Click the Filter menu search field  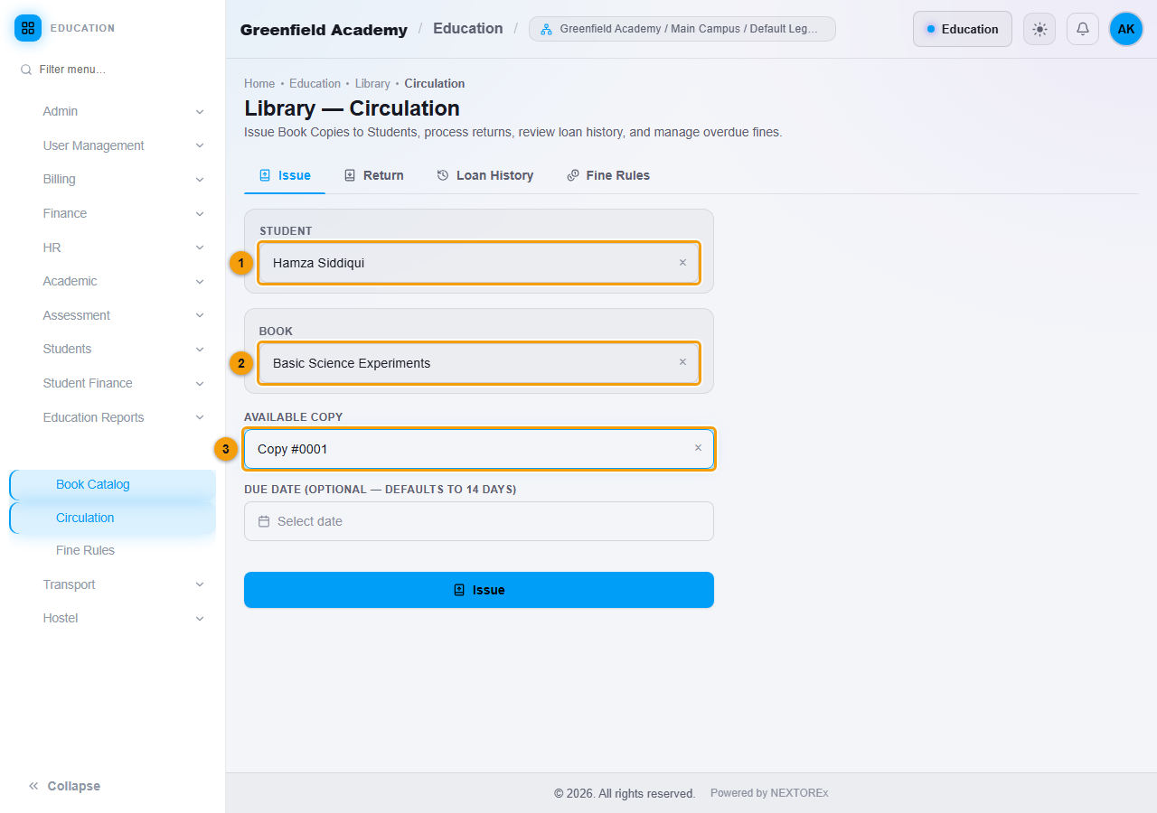coord(113,70)
